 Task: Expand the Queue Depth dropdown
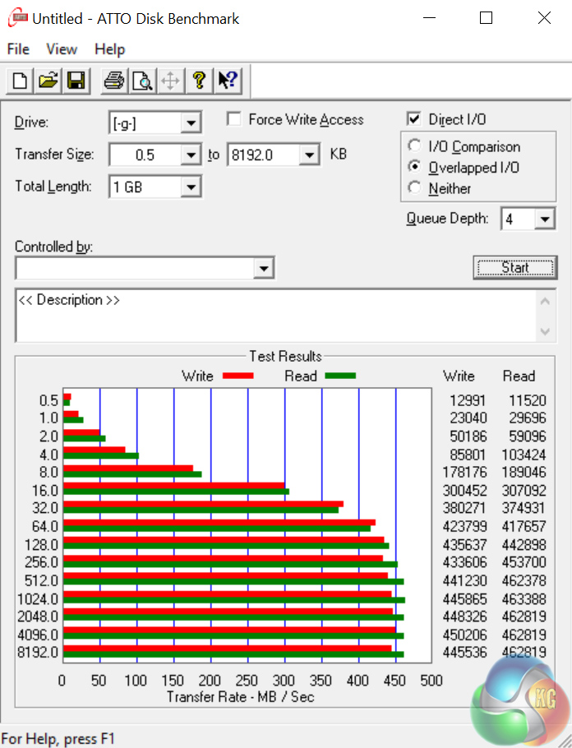click(x=544, y=219)
